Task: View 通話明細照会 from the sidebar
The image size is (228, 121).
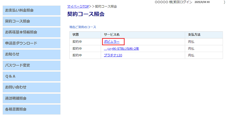Action: tap(31, 98)
